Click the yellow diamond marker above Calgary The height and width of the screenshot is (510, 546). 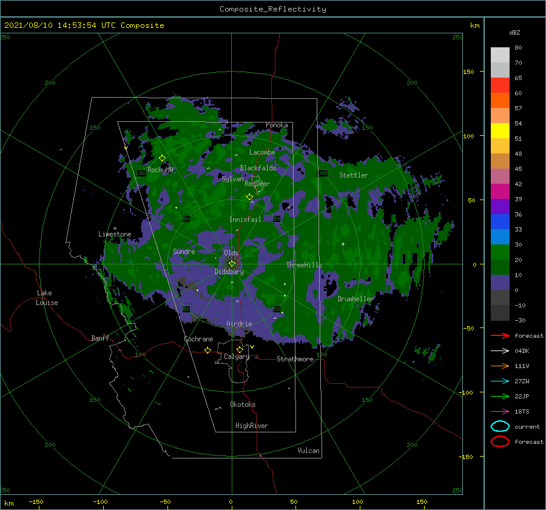click(x=240, y=349)
